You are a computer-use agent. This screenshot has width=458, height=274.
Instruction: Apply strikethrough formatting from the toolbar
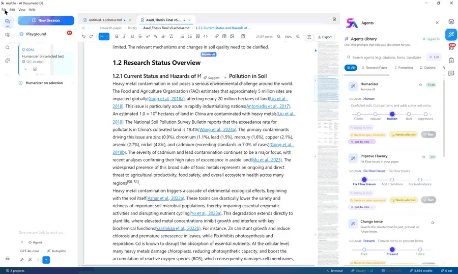[x=140, y=37]
